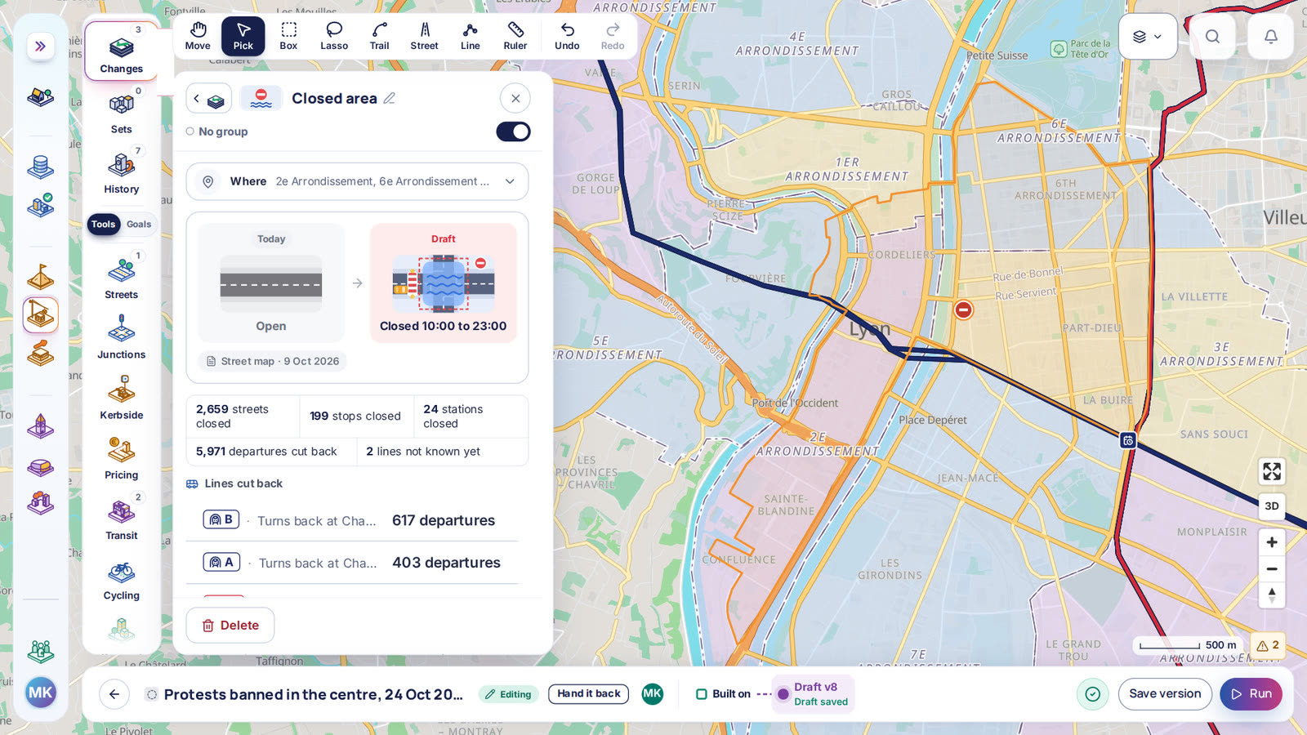Click the 2,659 streets closed stat
This screenshot has height=735, width=1307.
click(243, 416)
